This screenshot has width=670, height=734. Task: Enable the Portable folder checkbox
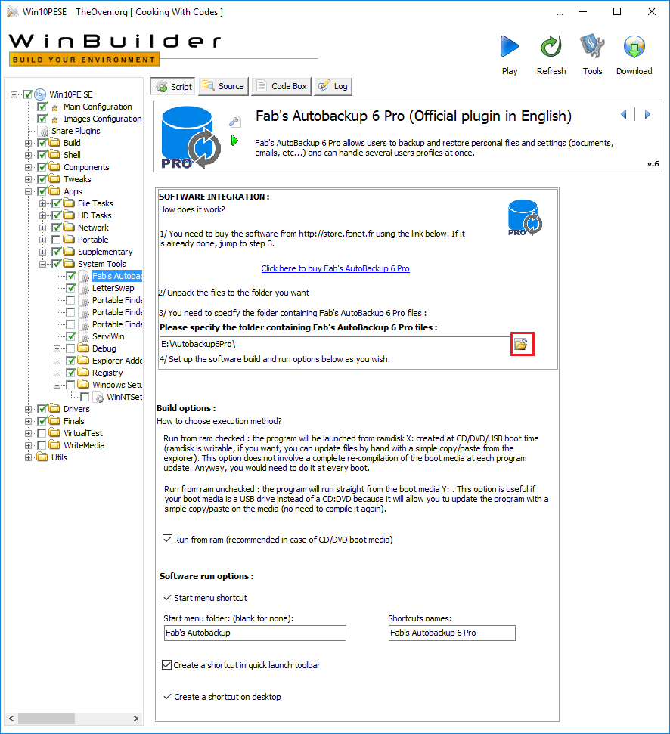click(57, 240)
